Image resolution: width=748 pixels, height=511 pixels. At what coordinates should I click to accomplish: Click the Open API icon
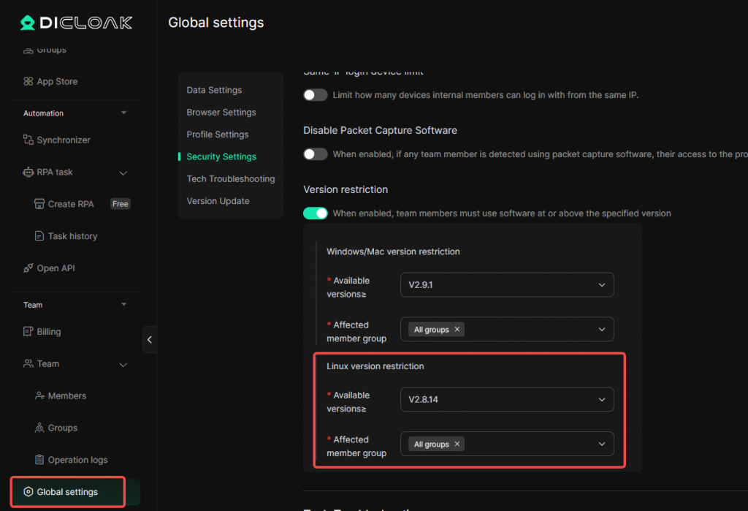pos(28,268)
